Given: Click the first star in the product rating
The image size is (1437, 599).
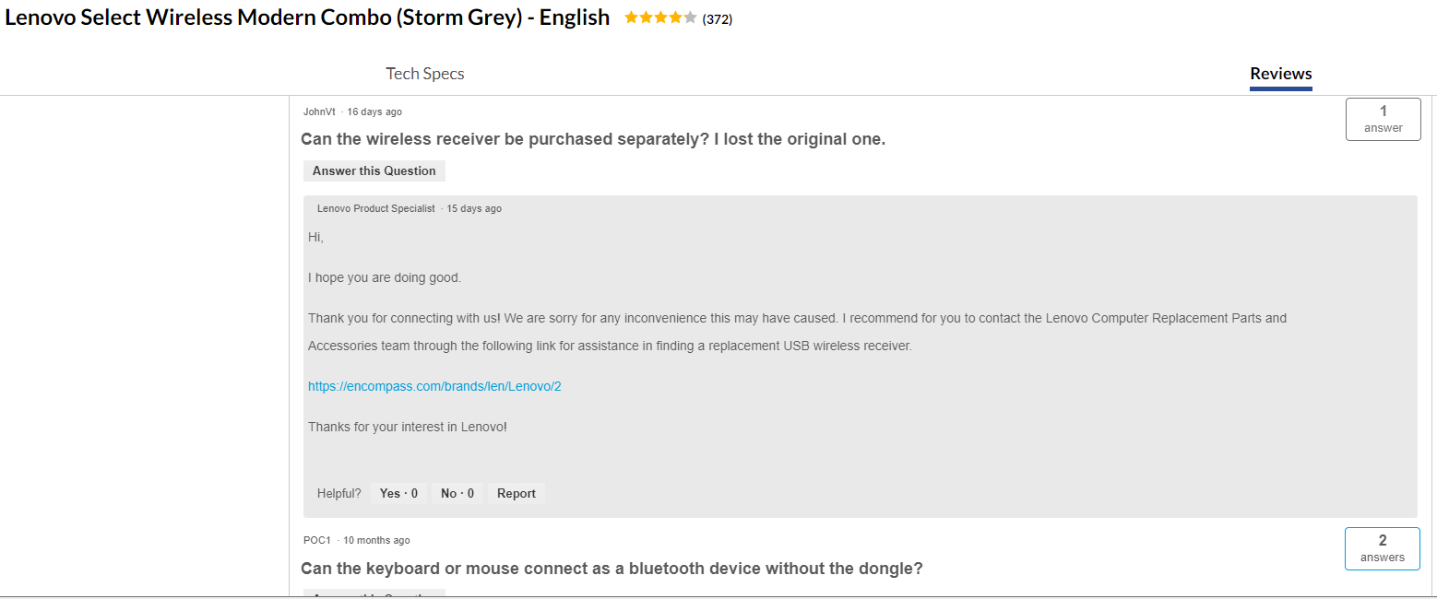Looking at the screenshot, I should coord(631,17).
